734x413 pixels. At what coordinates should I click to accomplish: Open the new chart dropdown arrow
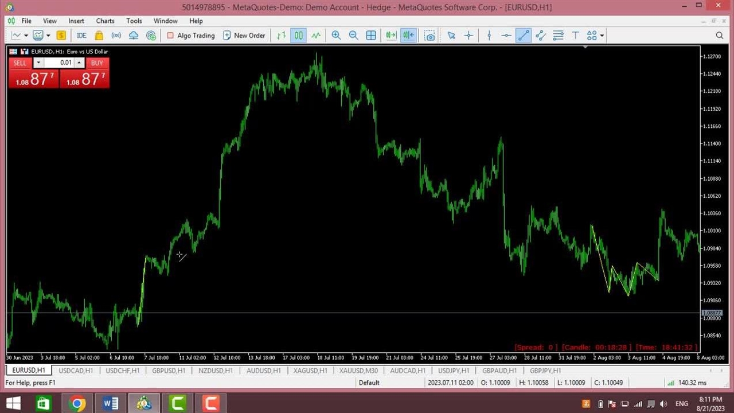pos(26,36)
